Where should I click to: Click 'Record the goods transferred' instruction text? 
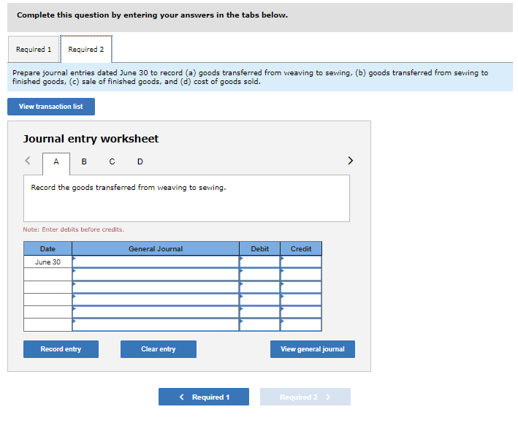[129, 187]
